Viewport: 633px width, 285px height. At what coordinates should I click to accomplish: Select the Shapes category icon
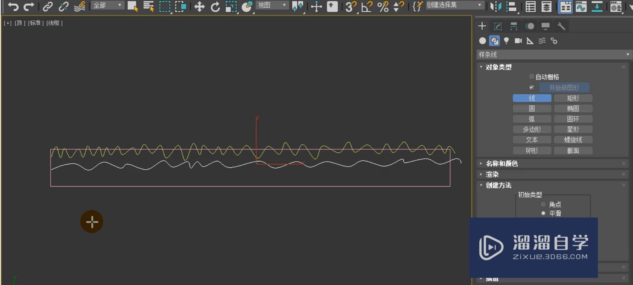pos(494,41)
